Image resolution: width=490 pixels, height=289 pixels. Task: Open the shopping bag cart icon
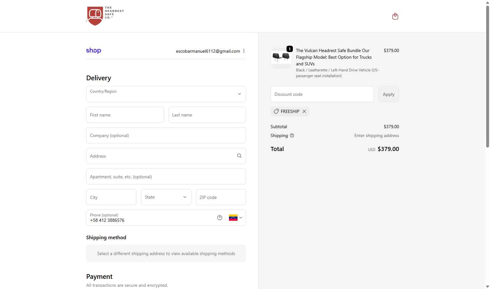[395, 16]
